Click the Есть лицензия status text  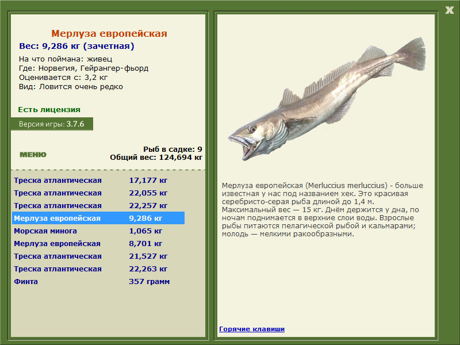click(49, 109)
